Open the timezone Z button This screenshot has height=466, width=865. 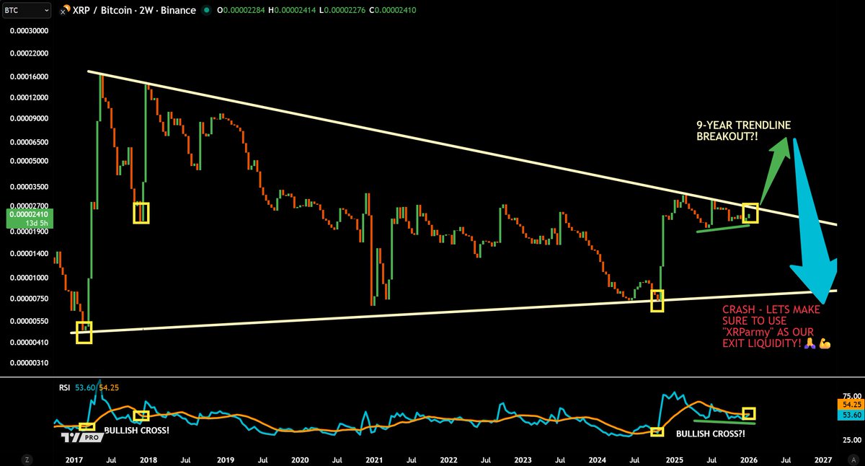point(26,458)
